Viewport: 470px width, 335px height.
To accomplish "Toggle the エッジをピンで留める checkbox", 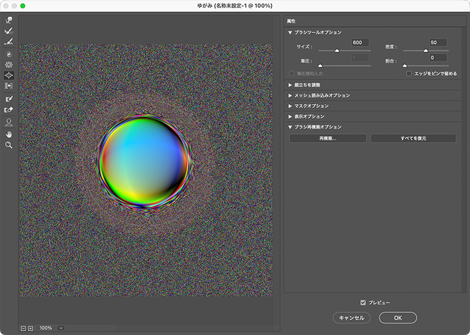I will (408, 74).
